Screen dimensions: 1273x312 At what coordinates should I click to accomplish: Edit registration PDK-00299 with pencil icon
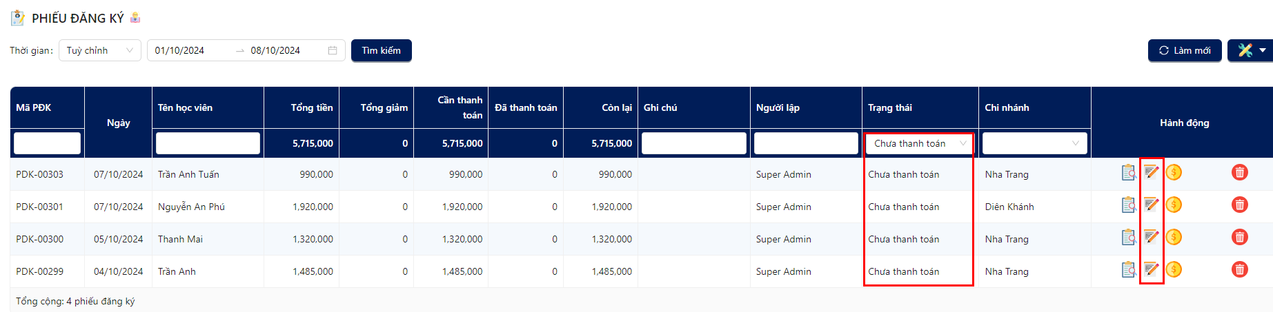(x=1151, y=269)
